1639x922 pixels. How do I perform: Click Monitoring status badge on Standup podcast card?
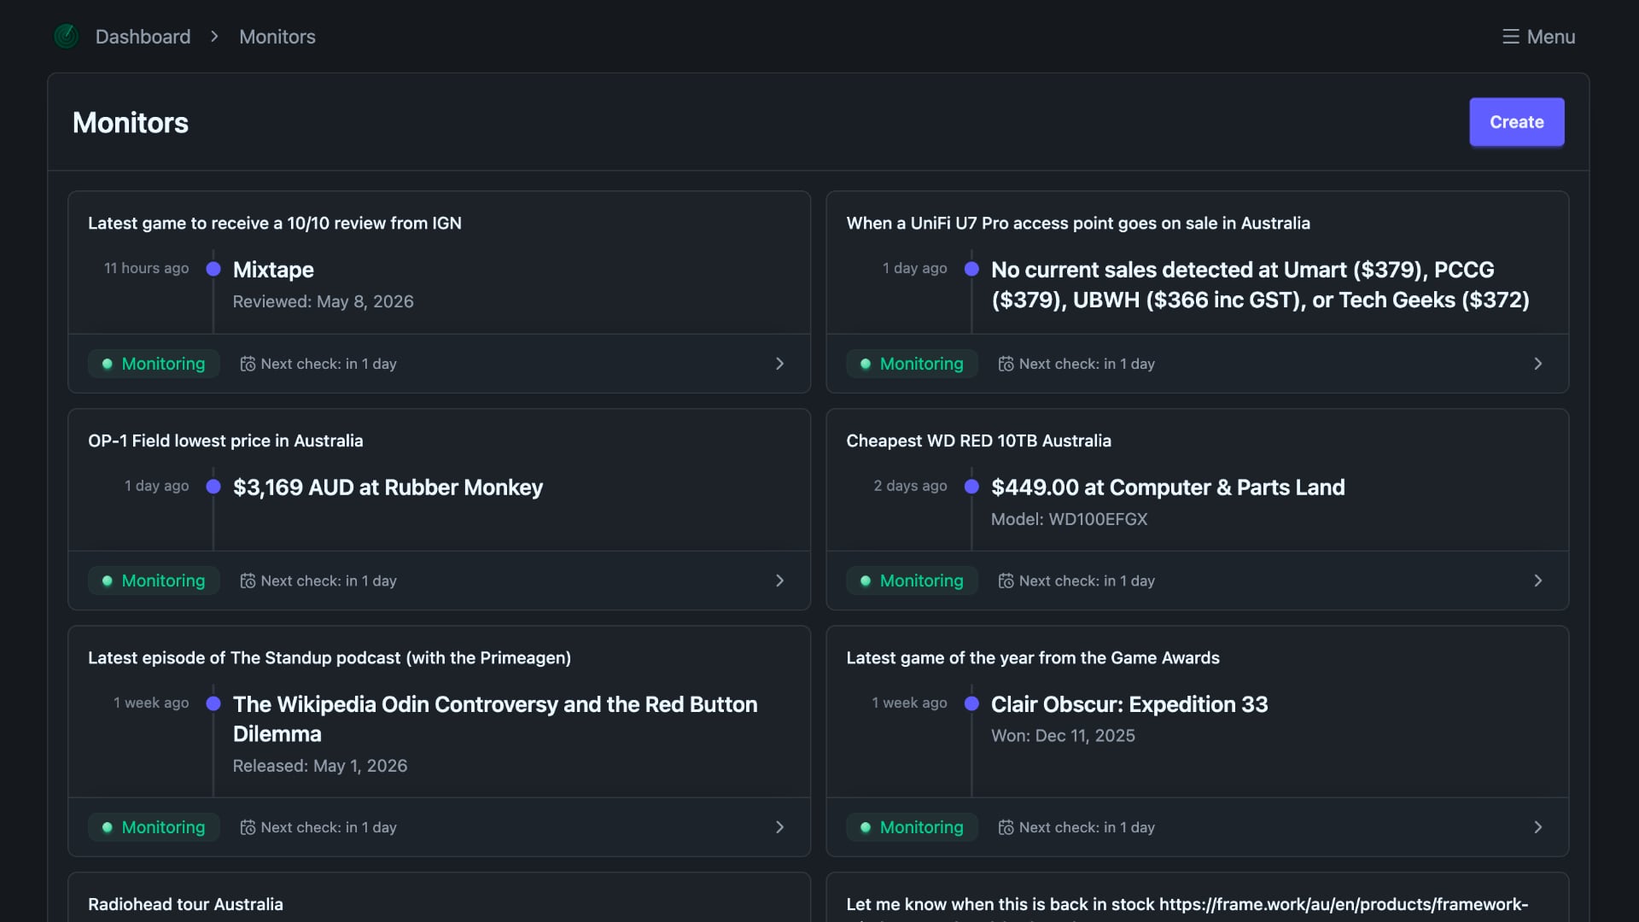coord(154,827)
